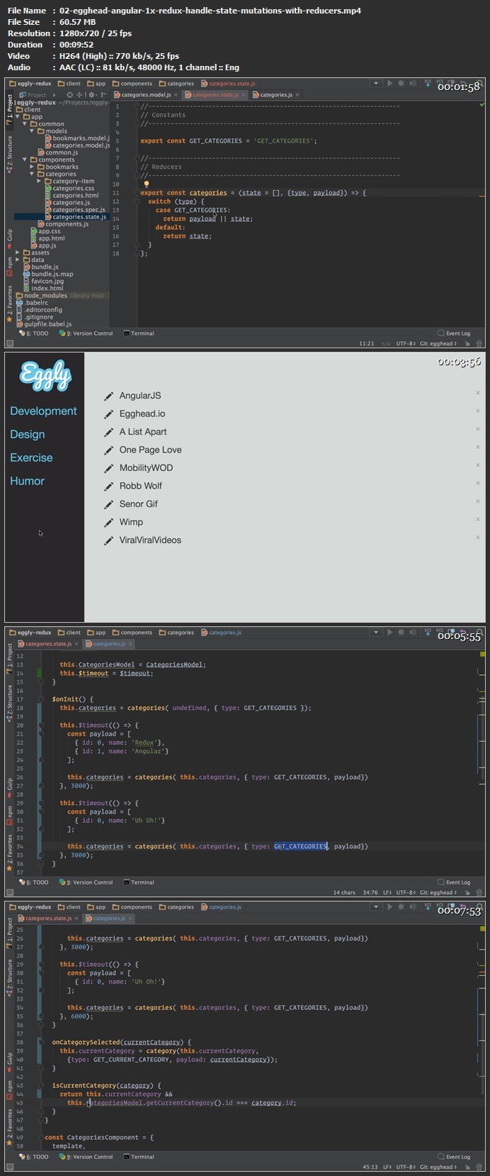Delete the Wimp bookmark with its x
Screen dimensions: 490x1176
(x=477, y=519)
